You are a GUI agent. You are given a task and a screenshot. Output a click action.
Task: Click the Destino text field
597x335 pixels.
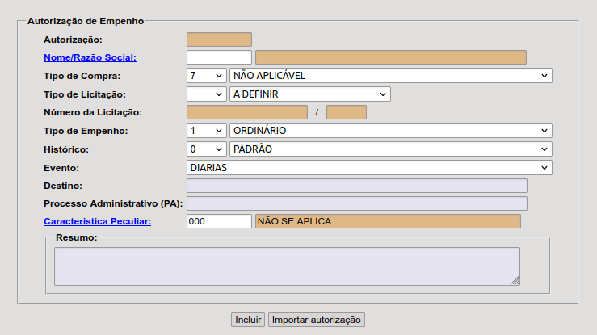coord(356,186)
